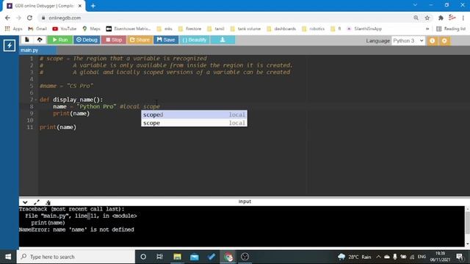Open the YouTube bookmark

65,29
